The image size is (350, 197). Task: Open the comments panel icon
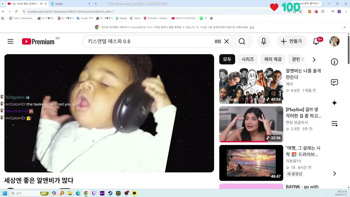334,82
